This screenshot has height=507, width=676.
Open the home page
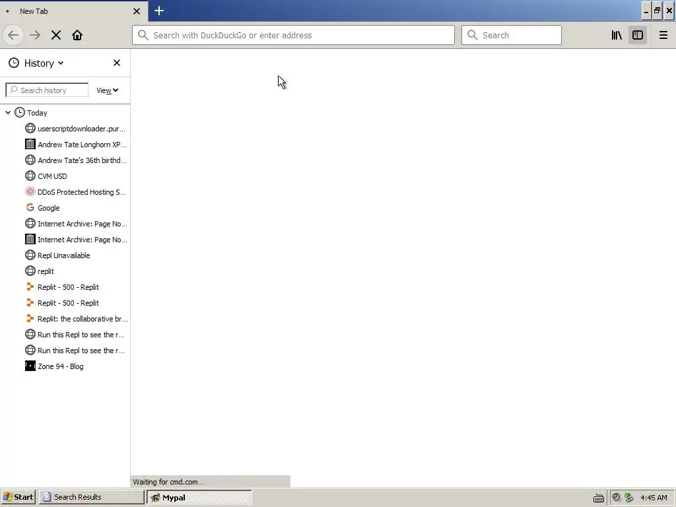[77, 36]
